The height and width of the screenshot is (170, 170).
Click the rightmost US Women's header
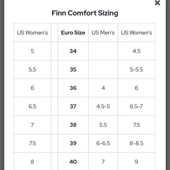(137, 33)
